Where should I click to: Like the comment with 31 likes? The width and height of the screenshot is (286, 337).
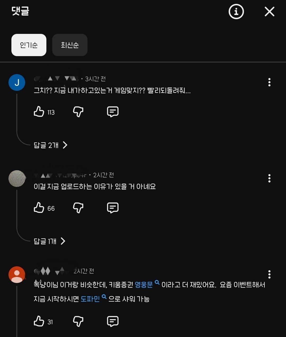[x=39, y=321]
